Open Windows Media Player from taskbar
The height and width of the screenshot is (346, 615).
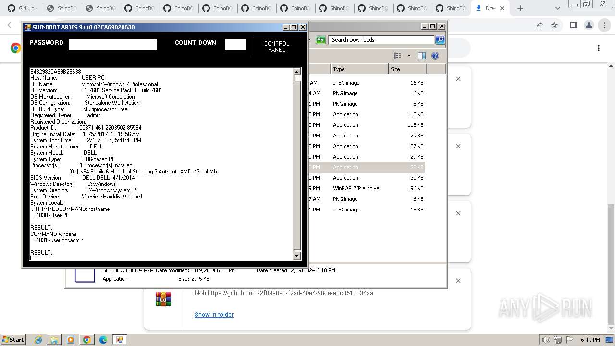(71, 340)
